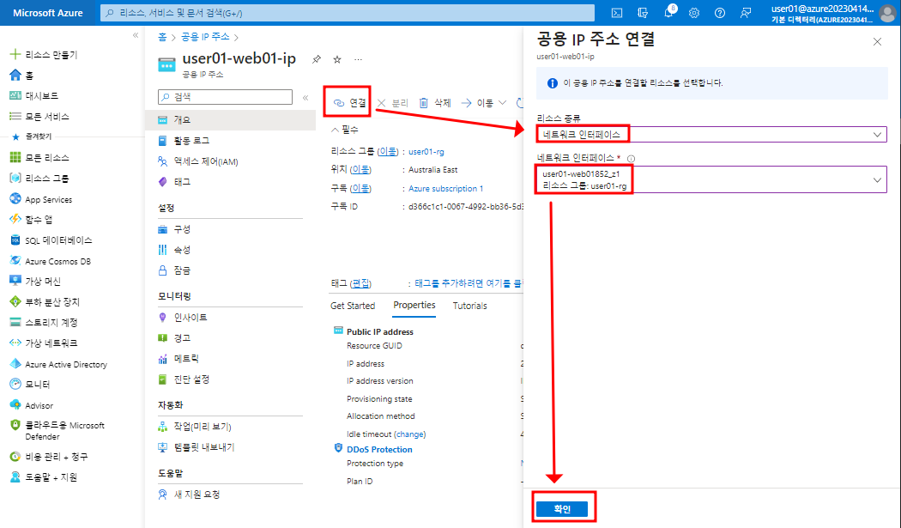Click 삭제 toolbar button
Image resolution: width=901 pixels, height=528 pixels.
click(435, 103)
